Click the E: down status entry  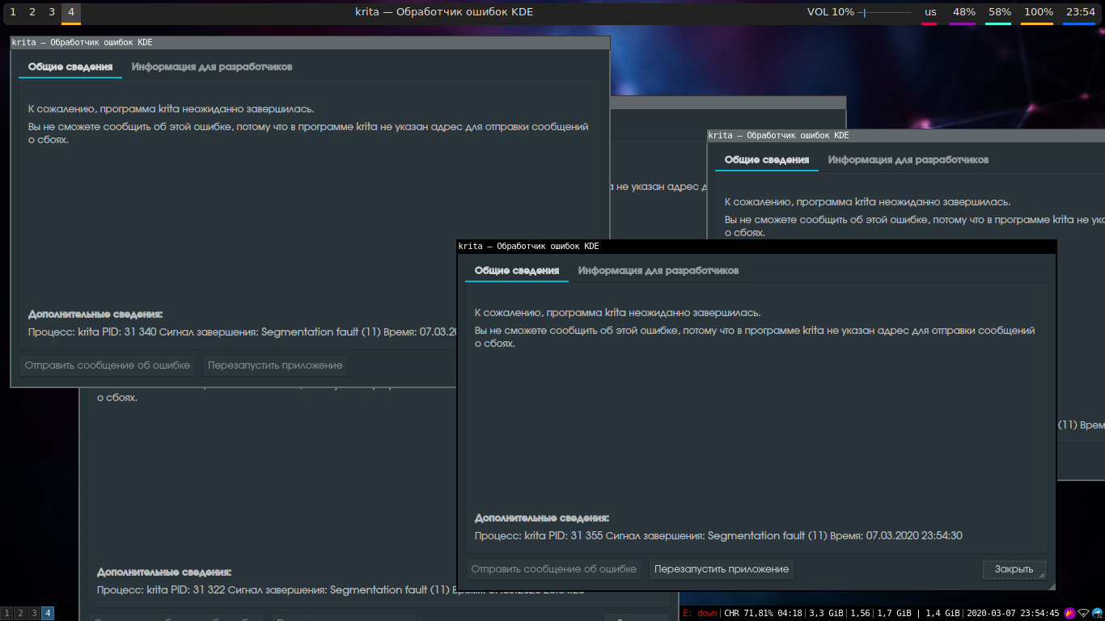pos(700,613)
